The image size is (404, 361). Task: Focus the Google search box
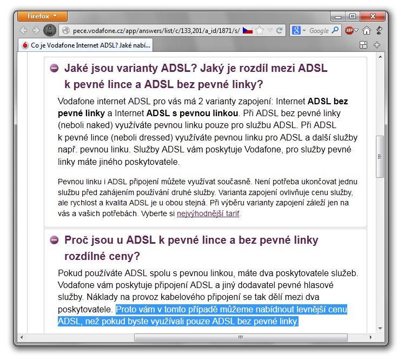click(x=319, y=31)
